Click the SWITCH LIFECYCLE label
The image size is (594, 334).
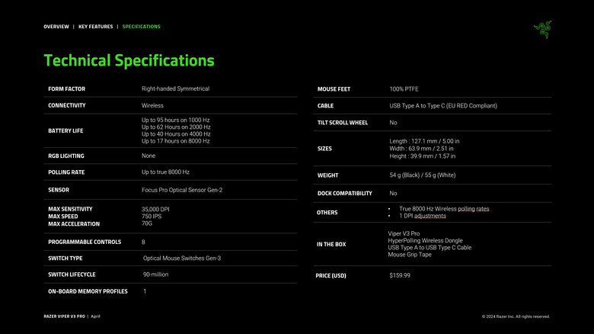[72, 275]
